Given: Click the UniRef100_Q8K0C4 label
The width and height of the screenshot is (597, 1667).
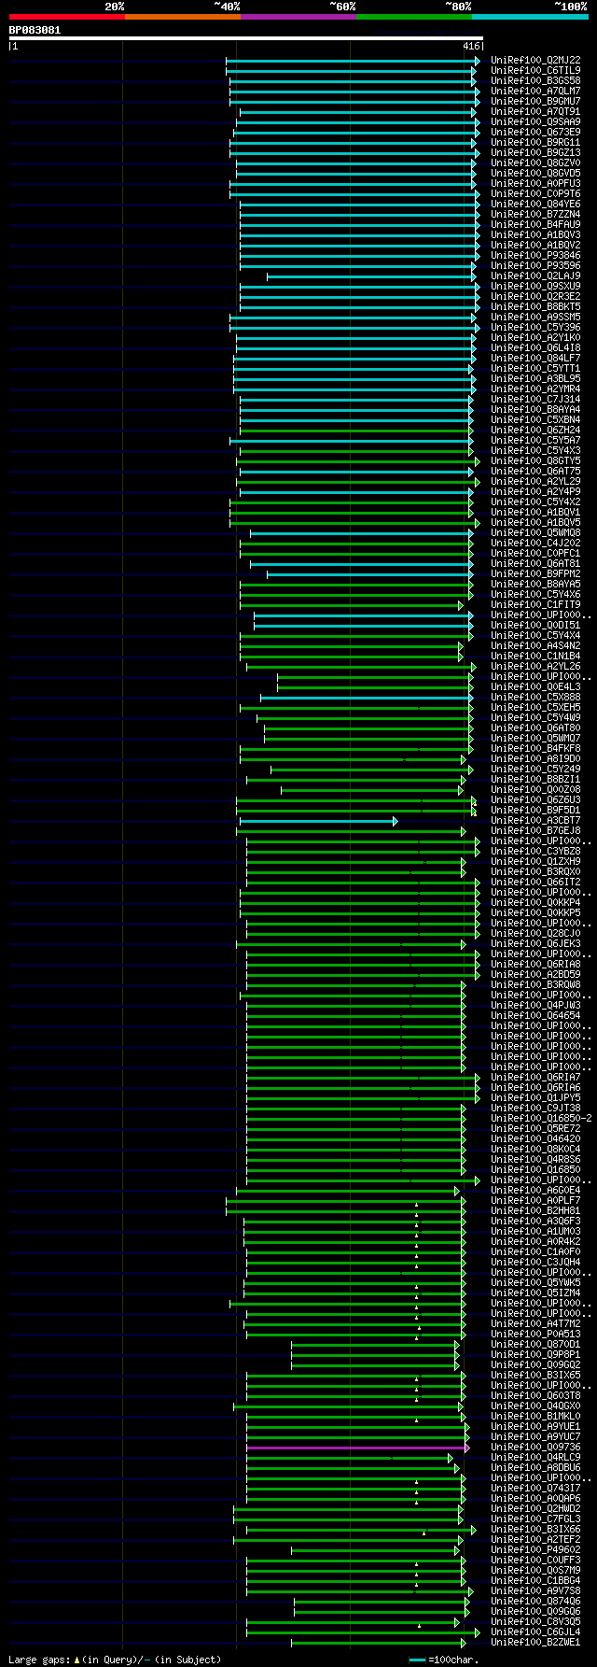Looking at the screenshot, I should (x=535, y=1149).
